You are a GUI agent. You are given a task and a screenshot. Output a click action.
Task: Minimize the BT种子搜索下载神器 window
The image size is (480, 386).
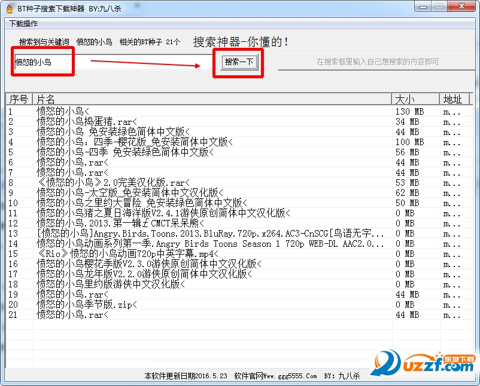pos(423,7)
